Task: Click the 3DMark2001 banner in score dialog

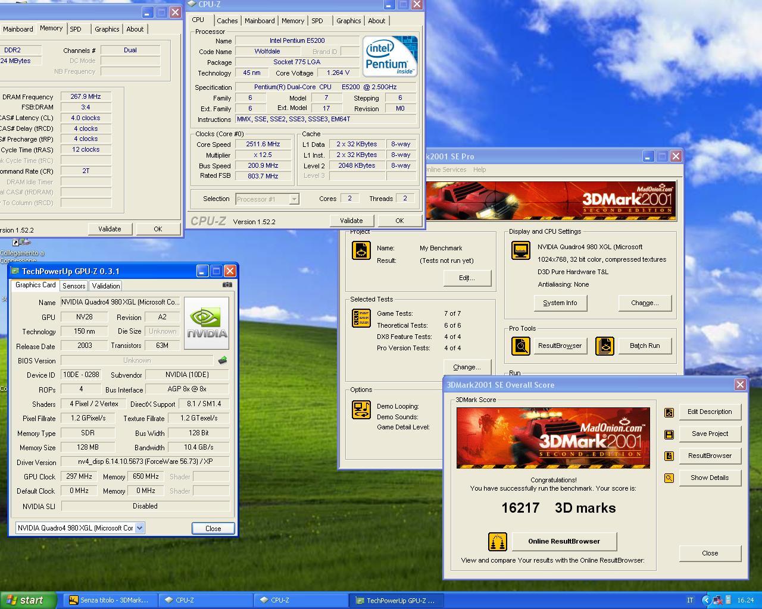Action: coord(553,438)
